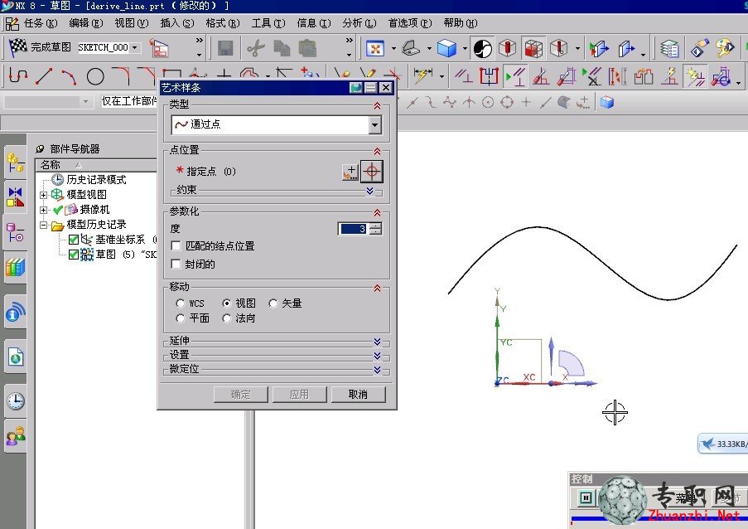Click the Reattach sketch icon beside SKETCH_000
748x529 pixels.
158,48
